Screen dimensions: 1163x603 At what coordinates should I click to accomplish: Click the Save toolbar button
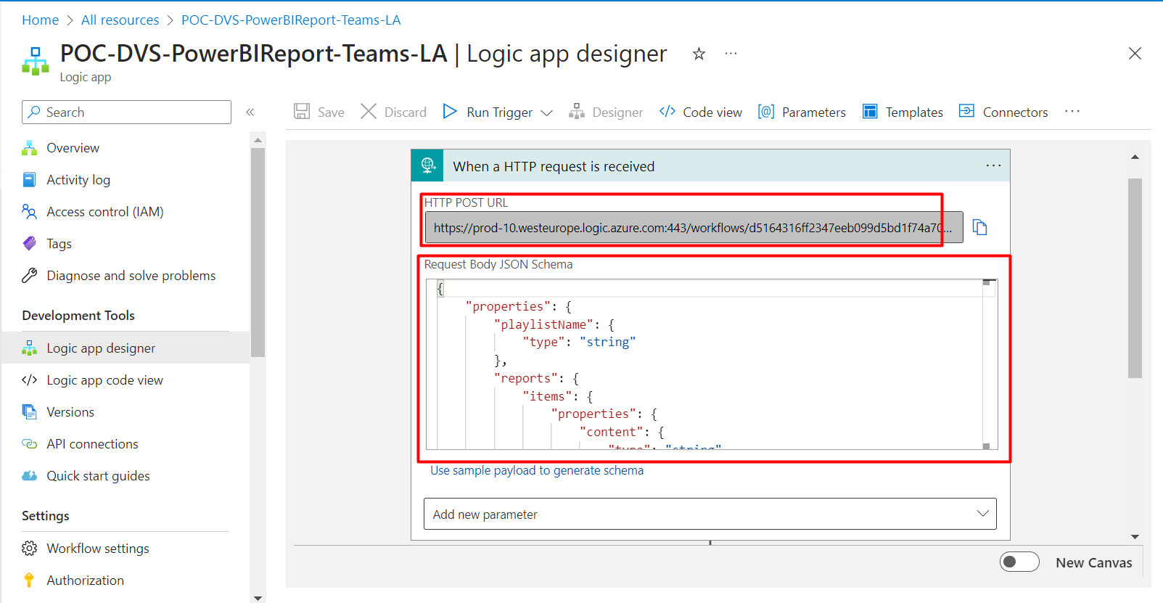pos(319,112)
